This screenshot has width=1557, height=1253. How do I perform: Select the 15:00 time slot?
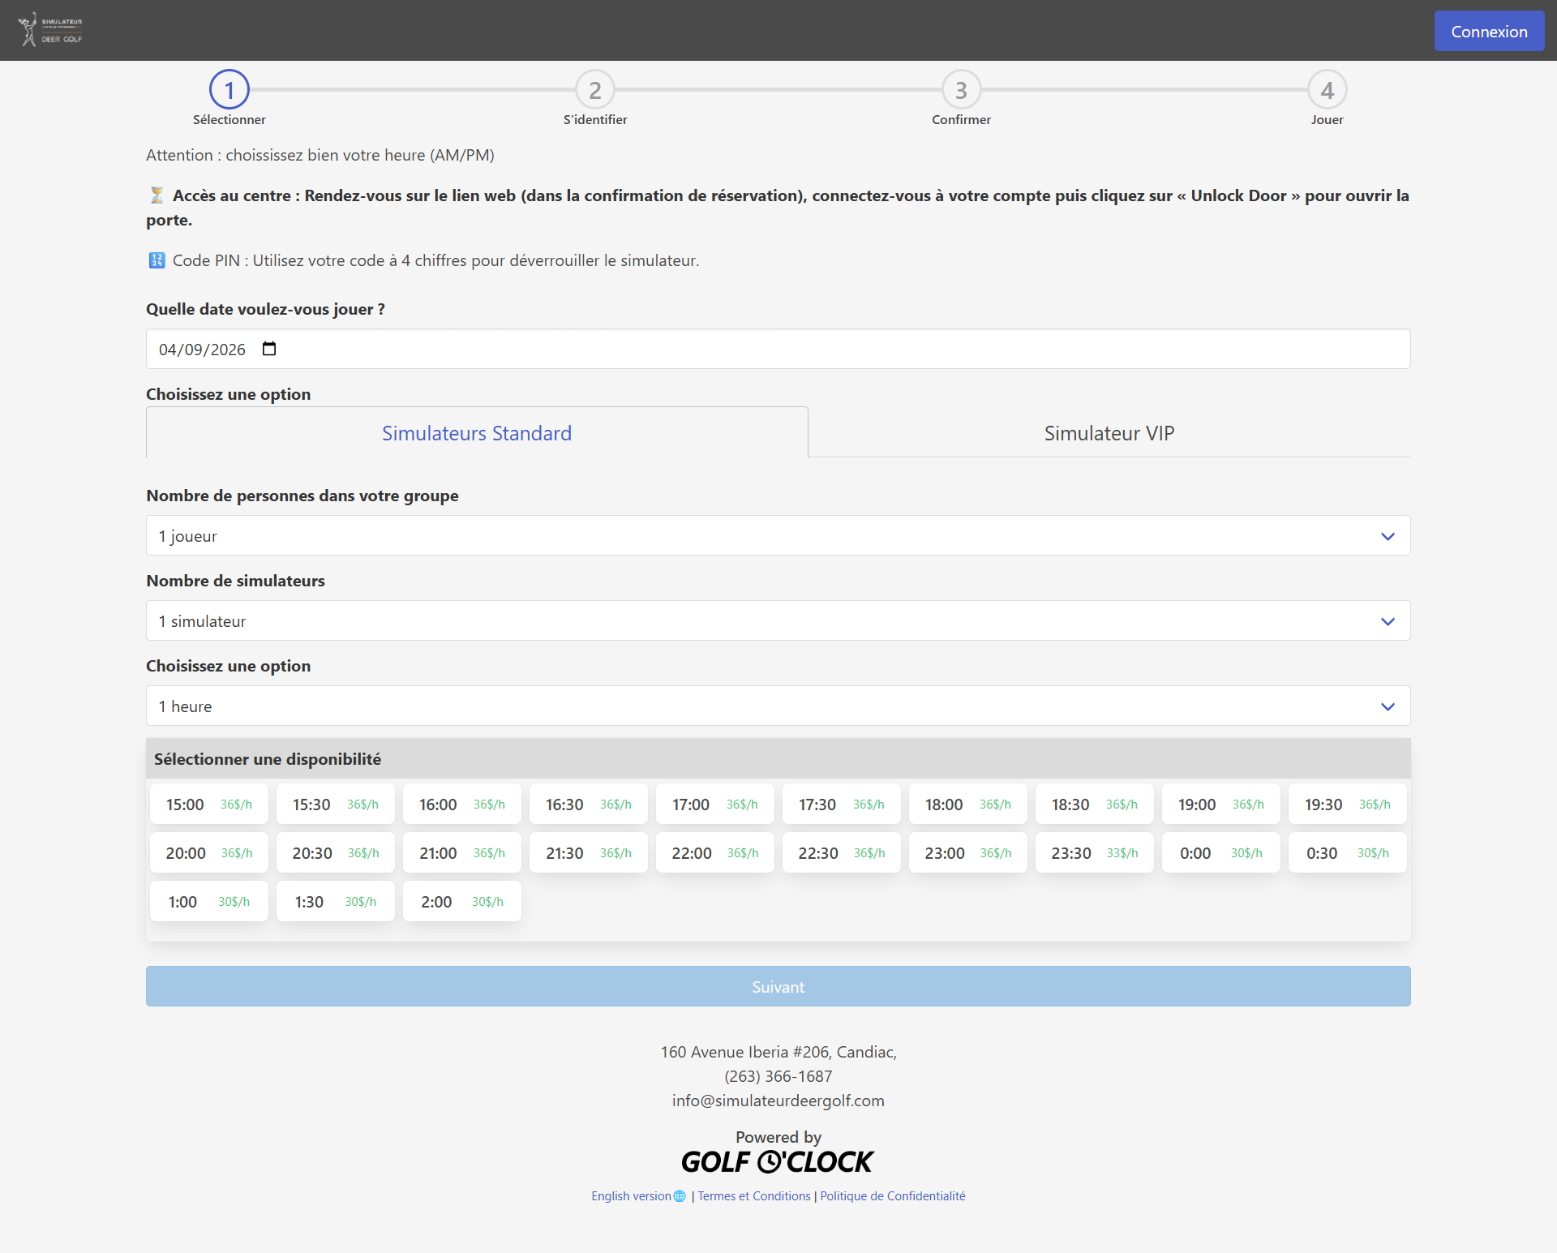pos(208,805)
